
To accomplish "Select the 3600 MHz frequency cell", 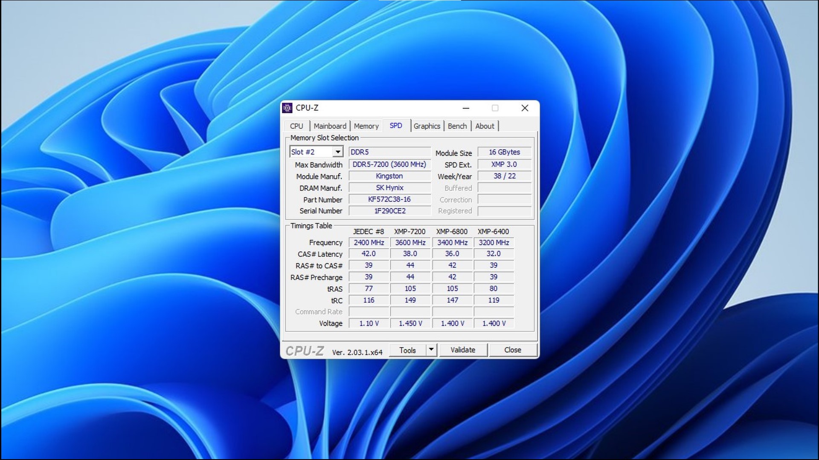I will (x=410, y=243).
